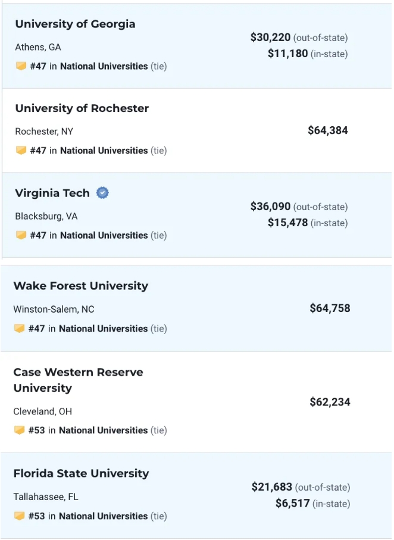Open the University of Rochester listing
Viewport: 394px width, 540px height.
[82, 108]
